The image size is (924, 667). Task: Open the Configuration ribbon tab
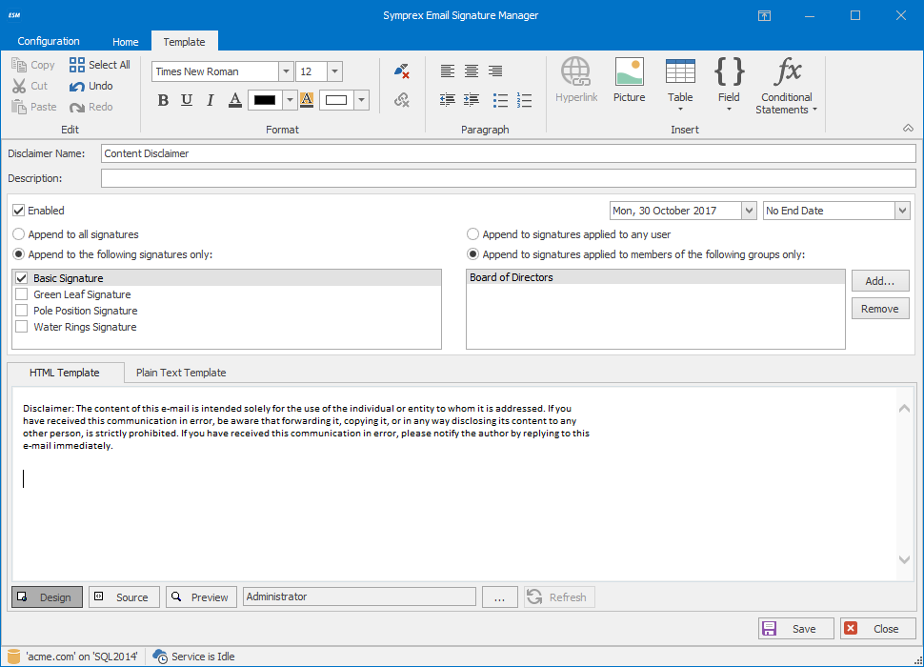49,41
